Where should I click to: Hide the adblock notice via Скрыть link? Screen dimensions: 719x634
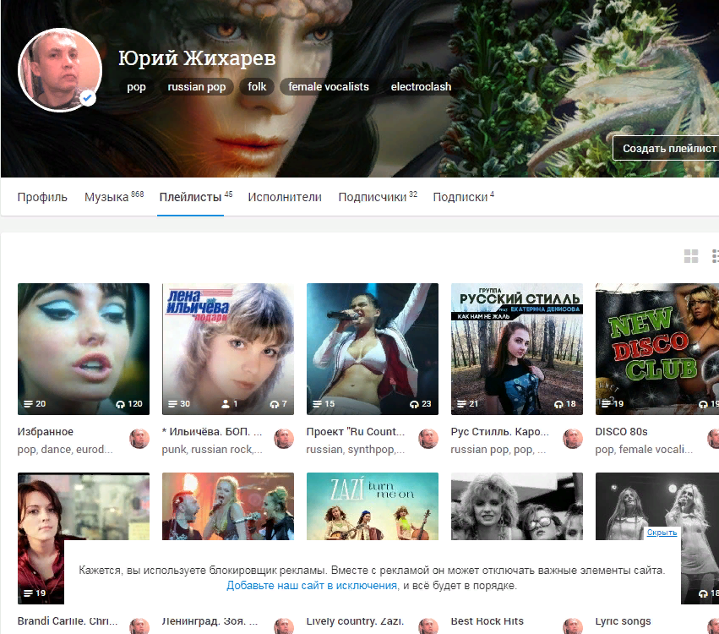point(661,533)
